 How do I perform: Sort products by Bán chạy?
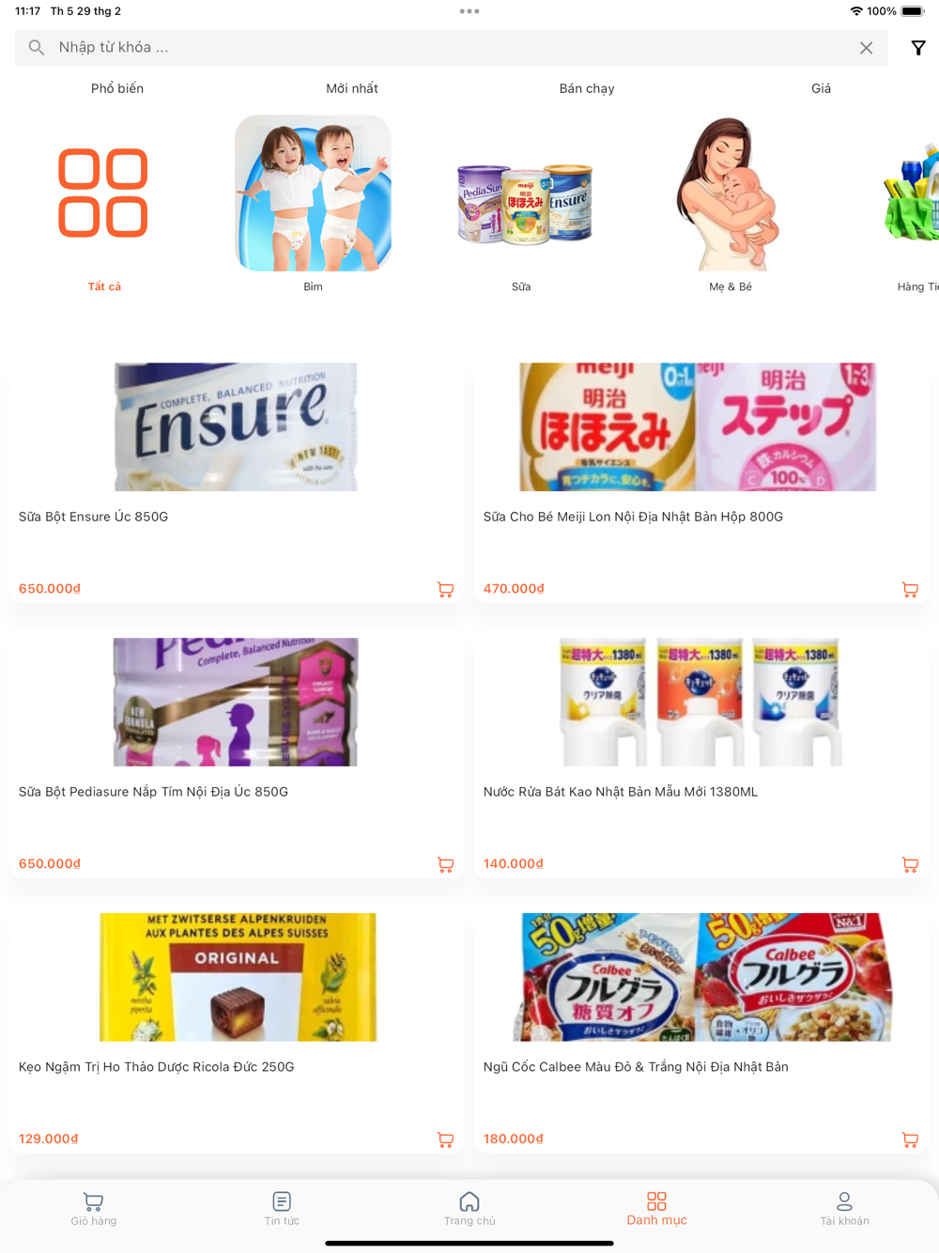point(587,88)
